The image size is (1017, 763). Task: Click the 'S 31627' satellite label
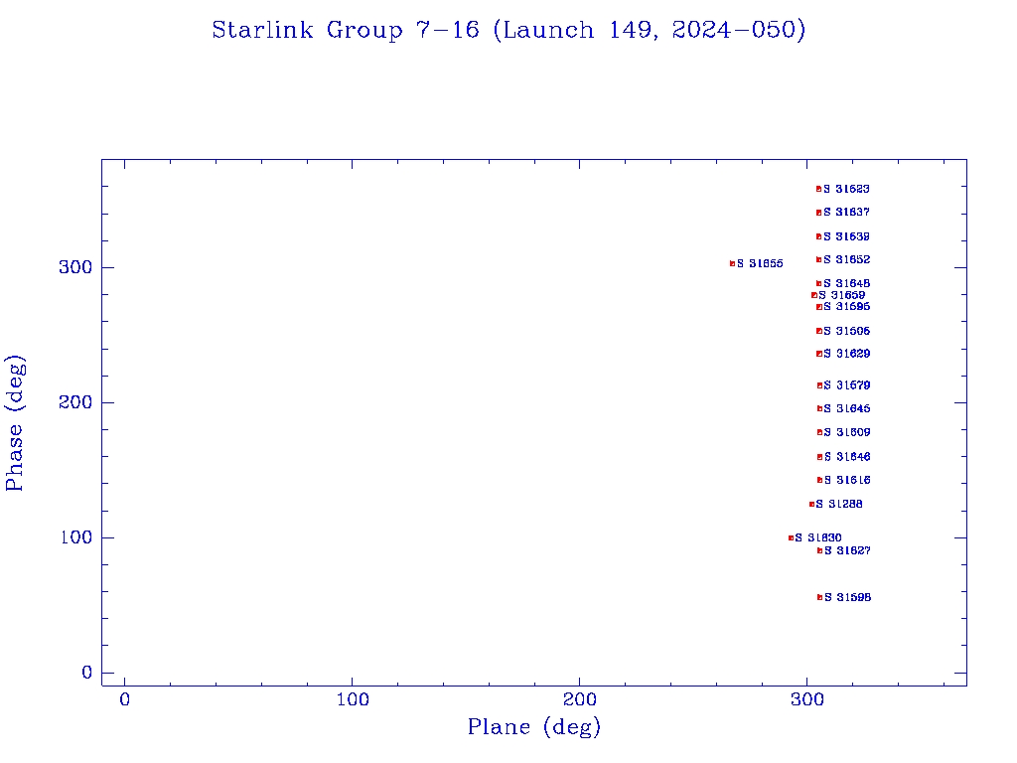[848, 550]
